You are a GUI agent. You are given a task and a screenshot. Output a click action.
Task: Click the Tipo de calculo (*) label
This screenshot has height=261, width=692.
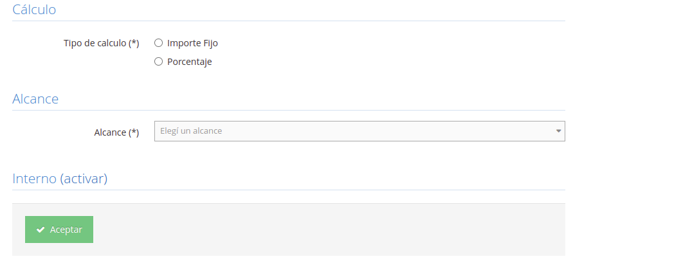[102, 43]
